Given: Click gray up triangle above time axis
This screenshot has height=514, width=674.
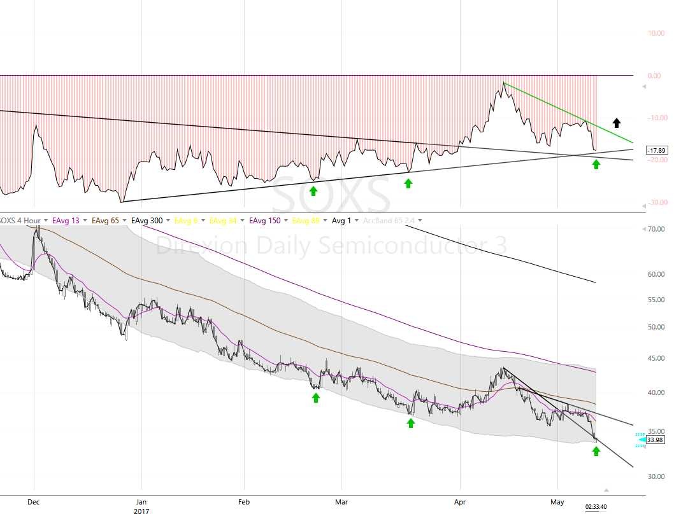Looking at the screenshot, I should (x=606, y=490).
